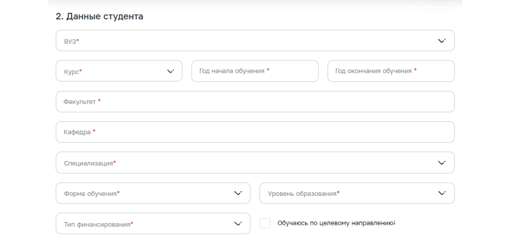
Task: Open the Специализация dropdown list
Action: [x=243, y=163]
